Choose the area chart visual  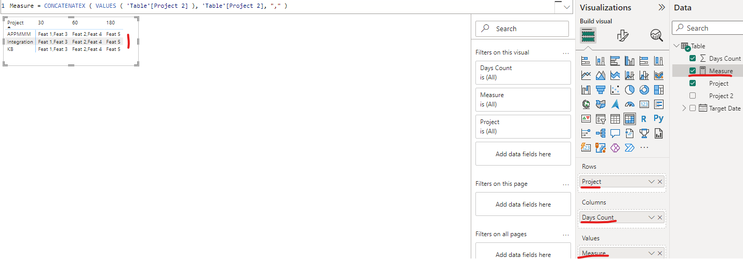point(601,75)
